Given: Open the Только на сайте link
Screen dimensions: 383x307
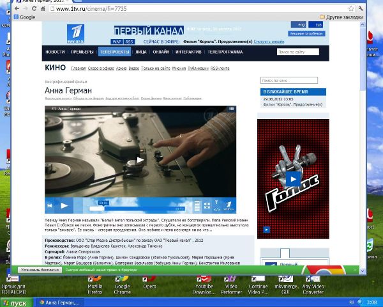Looking at the screenshot, I should (156, 68).
